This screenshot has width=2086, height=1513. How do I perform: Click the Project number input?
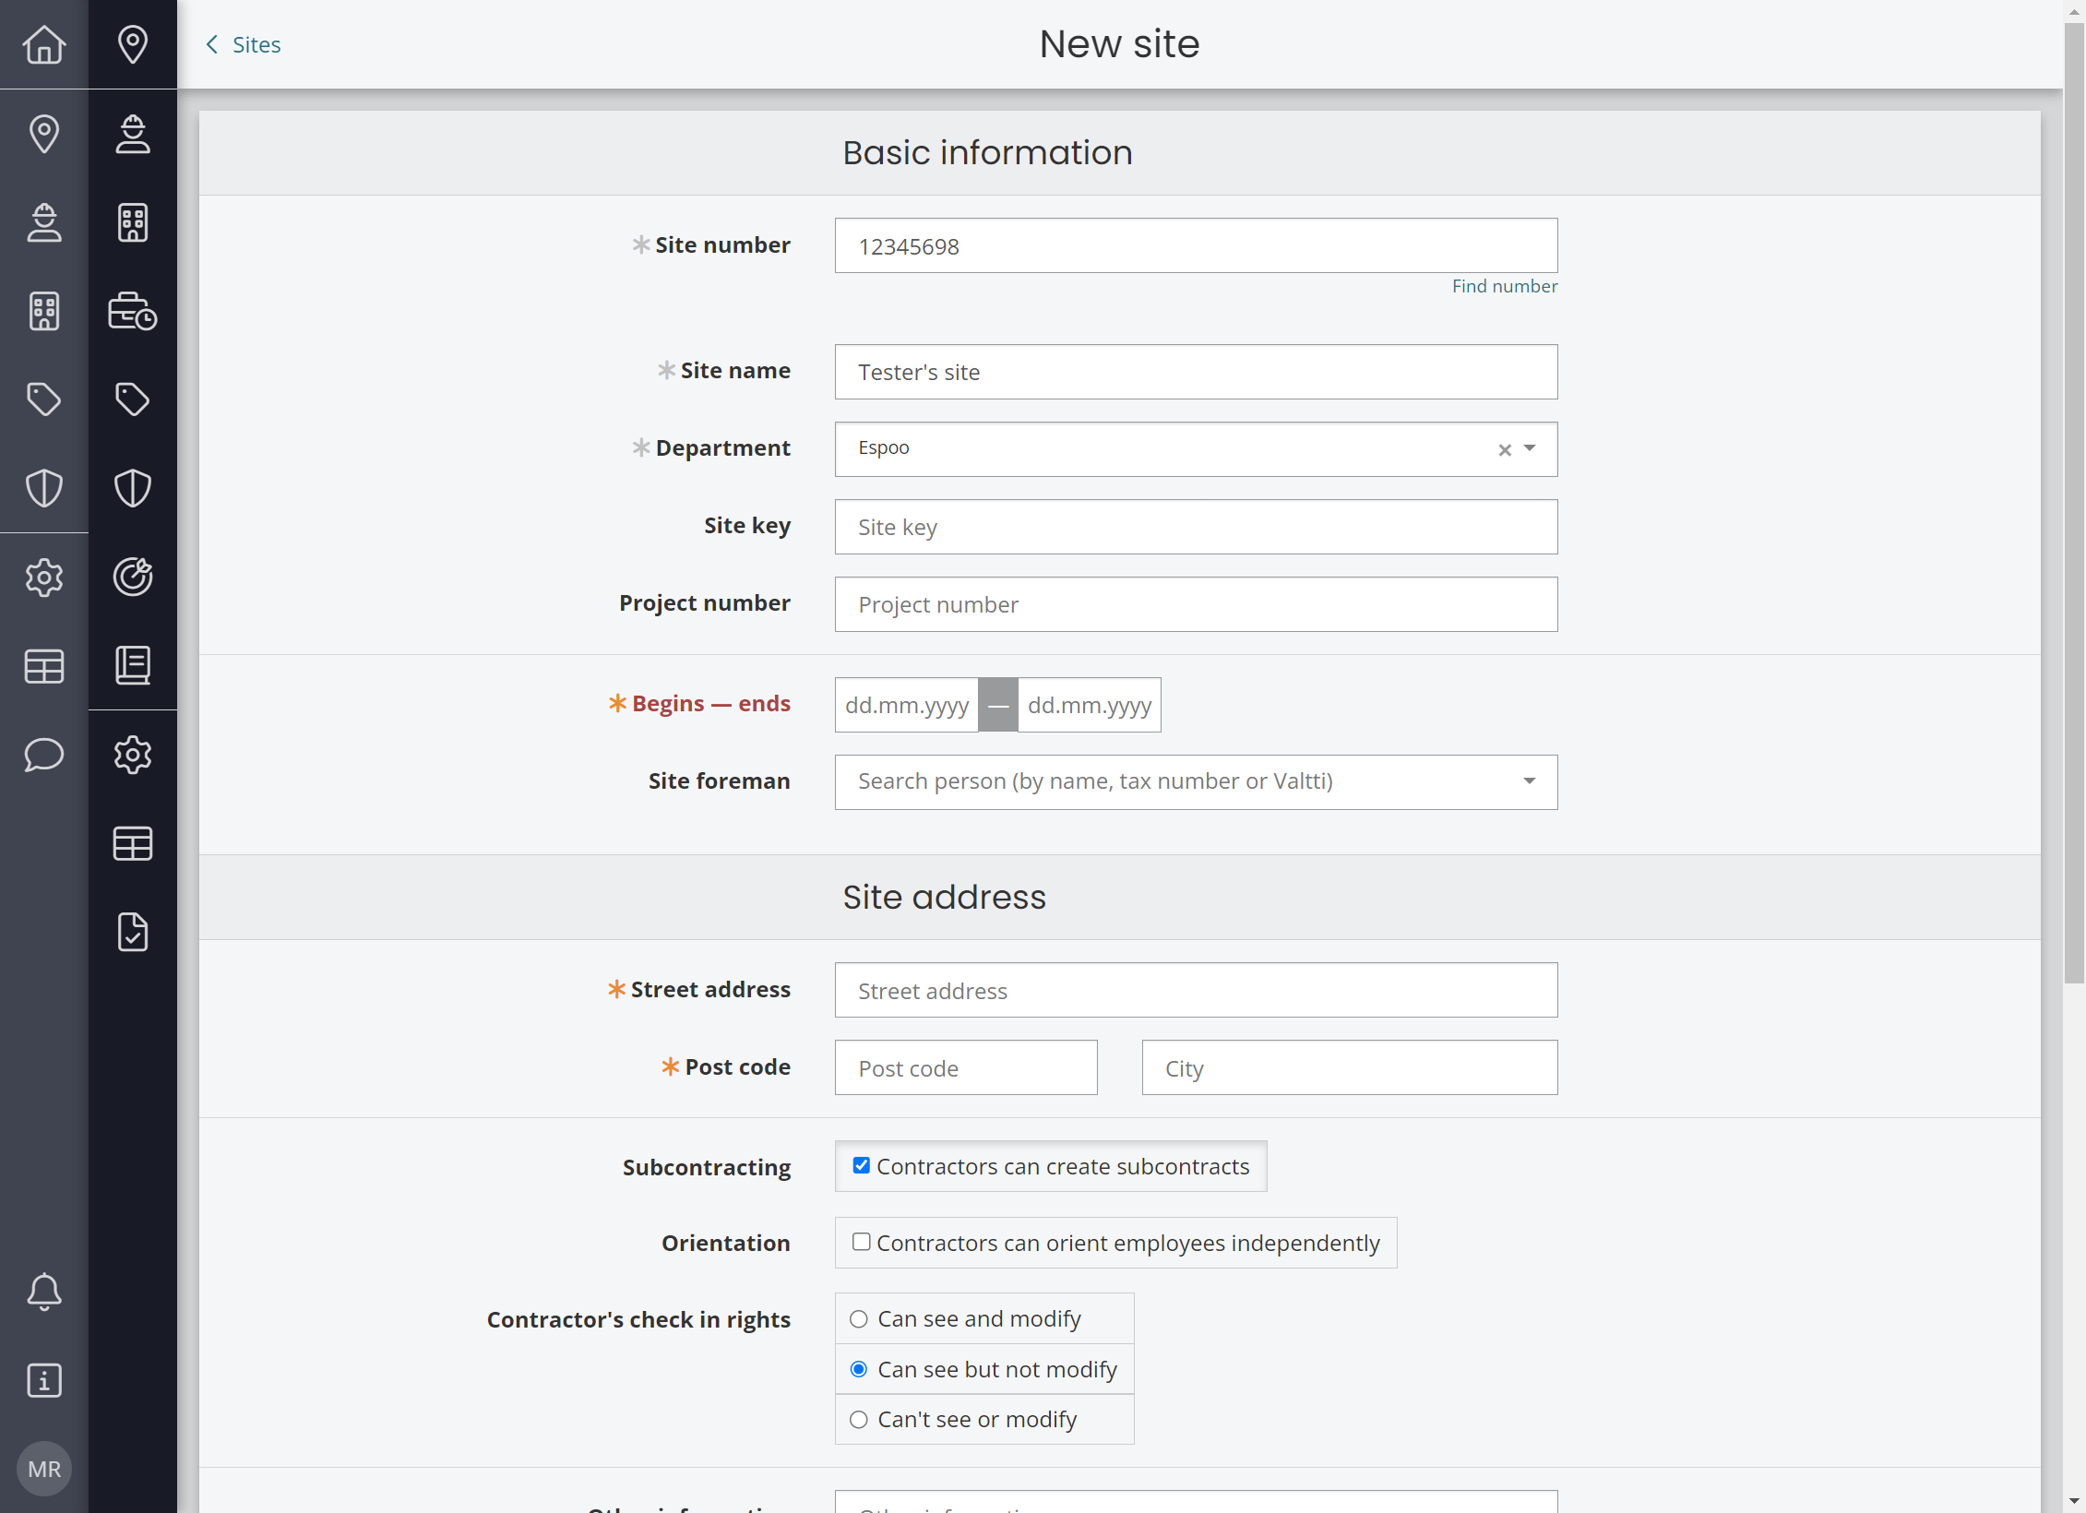[1196, 604]
